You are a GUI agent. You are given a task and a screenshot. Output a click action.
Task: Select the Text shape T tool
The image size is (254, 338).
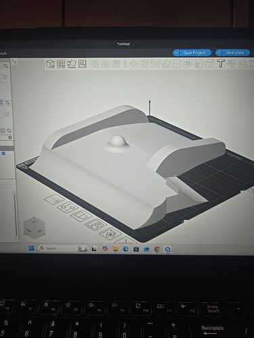pos(221,64)
